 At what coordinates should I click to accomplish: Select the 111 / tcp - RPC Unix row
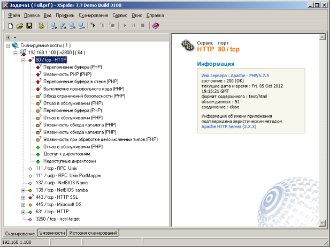pos(56,168)
